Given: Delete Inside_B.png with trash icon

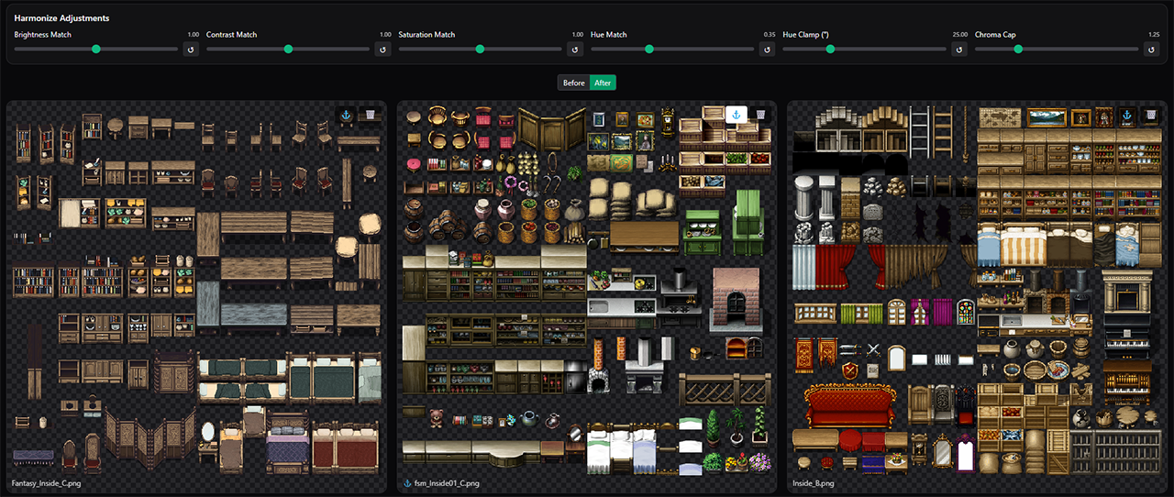Looking at the screenshot, I should pyautogui.click(x=1150, y=115).
